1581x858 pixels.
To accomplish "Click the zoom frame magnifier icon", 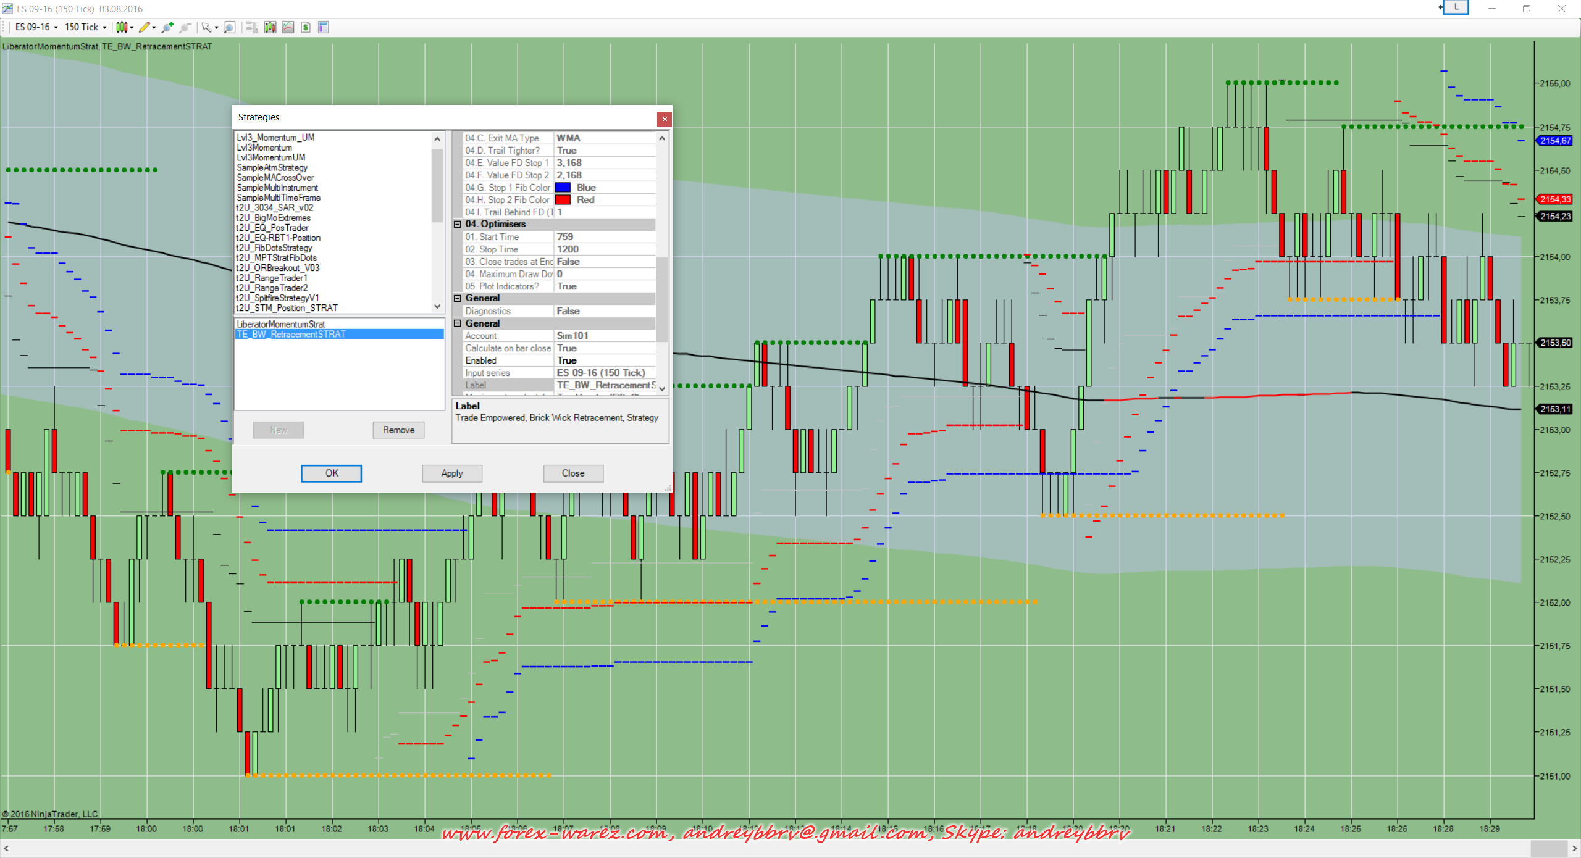I will [x=230, y=27].
